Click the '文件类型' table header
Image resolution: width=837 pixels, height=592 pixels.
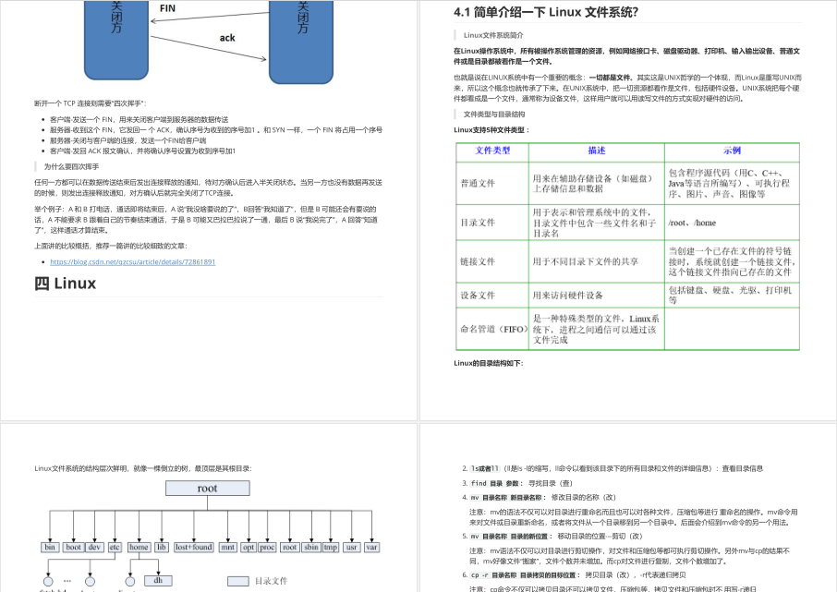tap(492, 151)
